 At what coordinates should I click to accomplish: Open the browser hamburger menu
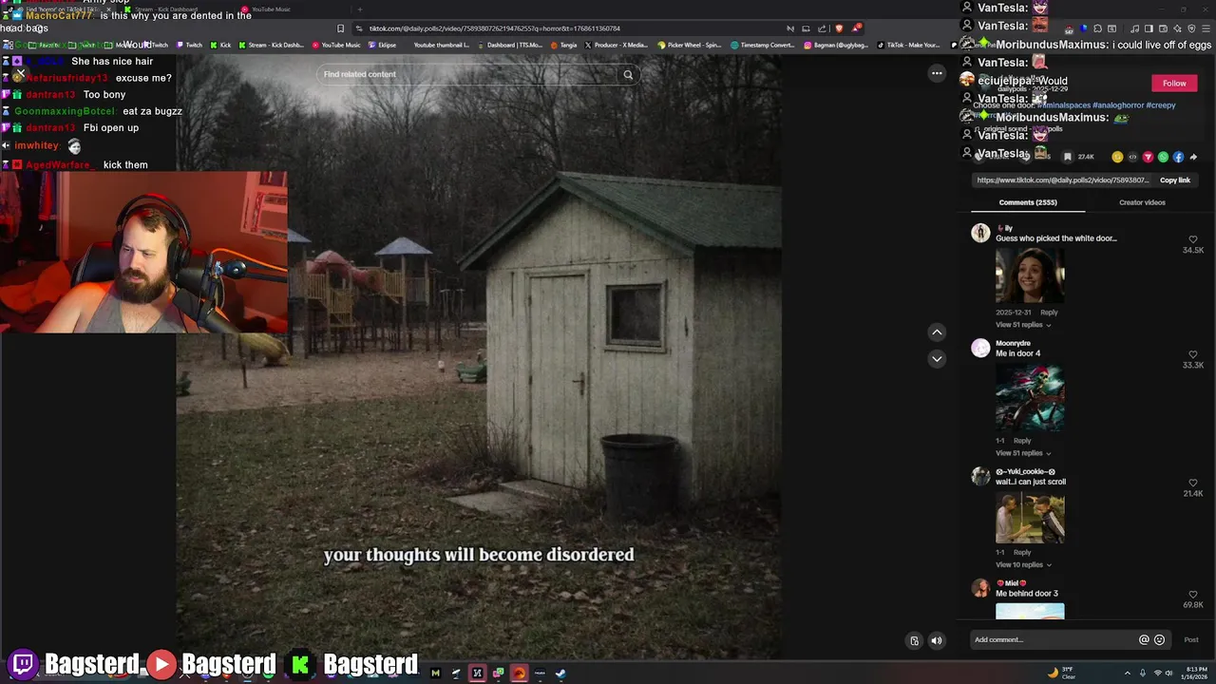[1206, 28]
